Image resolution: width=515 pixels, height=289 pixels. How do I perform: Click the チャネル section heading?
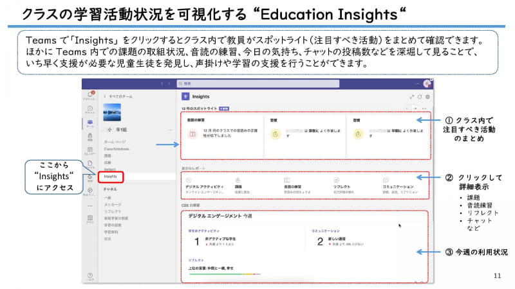tap(110, 189)
